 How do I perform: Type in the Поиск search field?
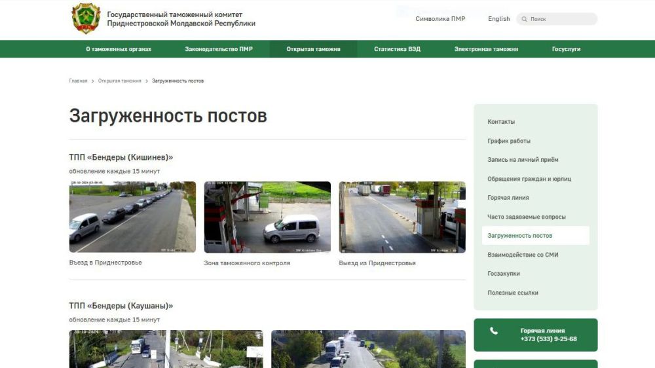point(560,19)
